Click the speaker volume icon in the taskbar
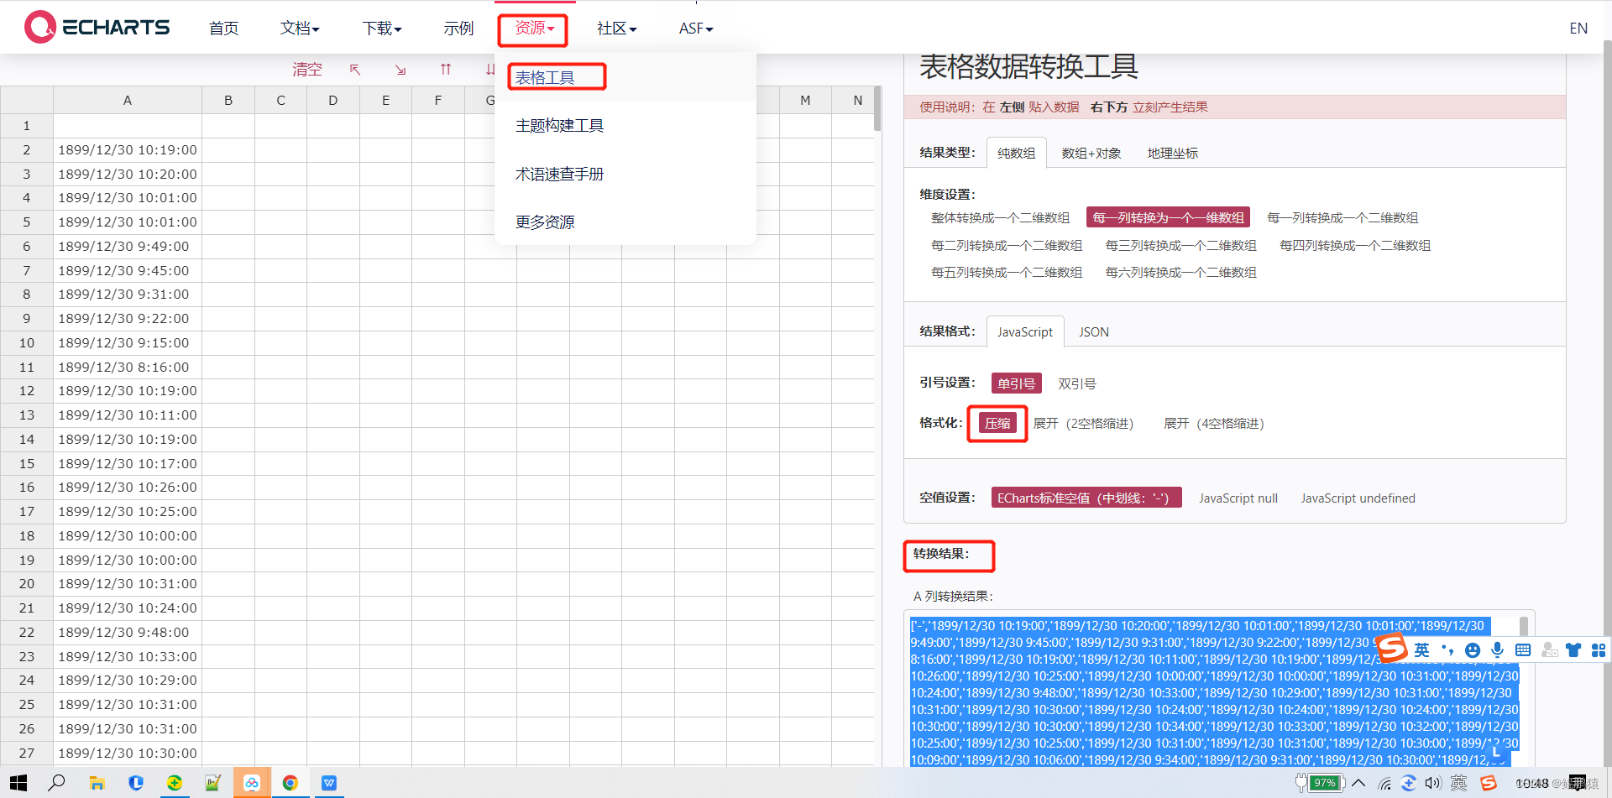The width and height of the screenshot is (1612, 798). coord(1433,783)
